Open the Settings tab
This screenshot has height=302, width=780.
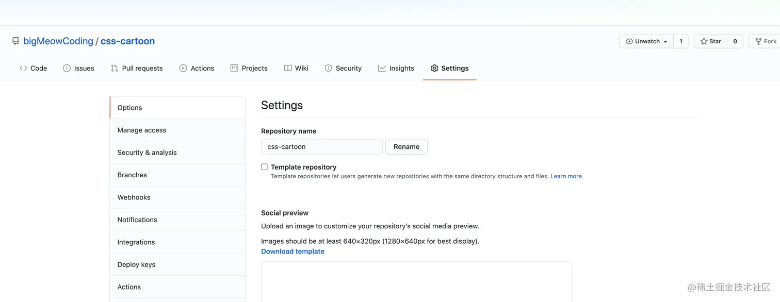click(x=449, y=68)
